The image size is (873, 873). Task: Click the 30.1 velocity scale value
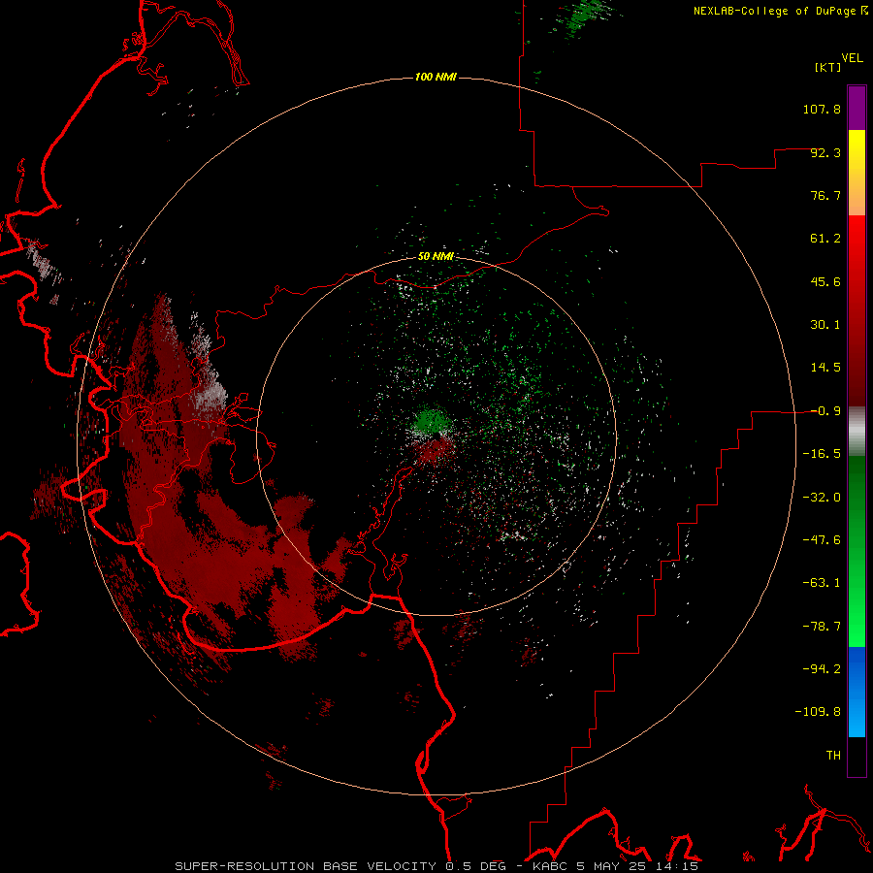pyautogui.click(x=825, y=325)
